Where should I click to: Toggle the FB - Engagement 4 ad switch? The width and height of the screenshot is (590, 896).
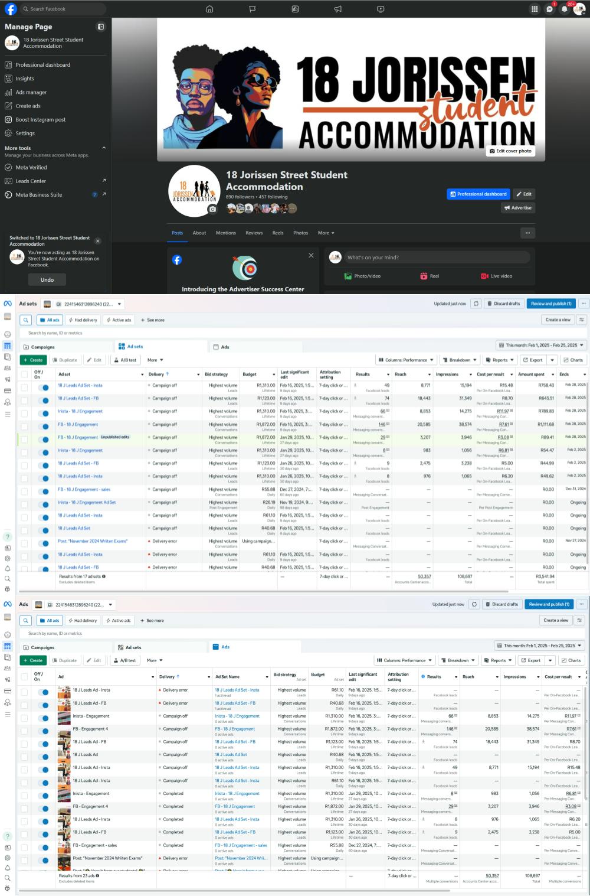[x=44, y=729]
